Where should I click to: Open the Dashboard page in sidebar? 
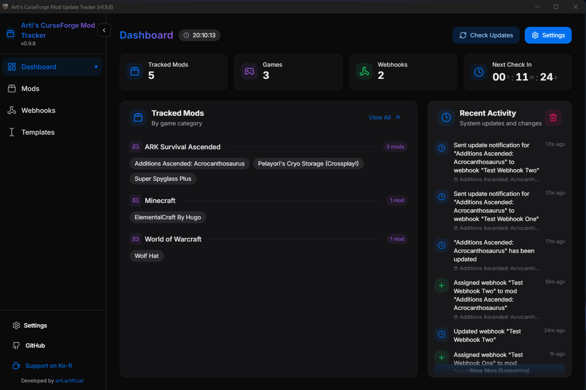point(52,67)
